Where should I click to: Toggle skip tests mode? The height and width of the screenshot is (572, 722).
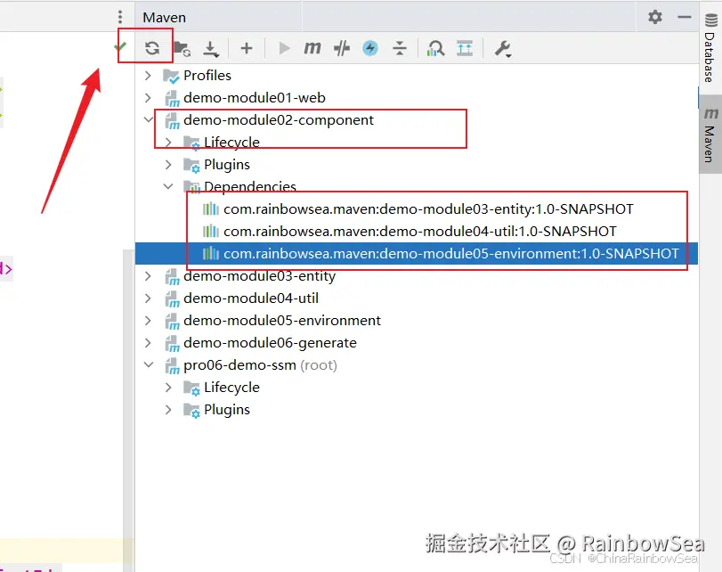pyautogui.click(x=342, y=48)
